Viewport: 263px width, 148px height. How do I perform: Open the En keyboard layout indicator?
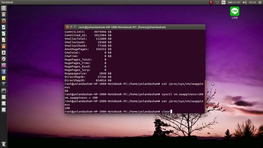[224, 2]
